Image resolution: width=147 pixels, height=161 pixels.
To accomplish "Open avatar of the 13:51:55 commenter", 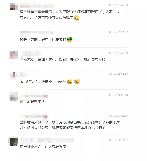I will [14, 76].
